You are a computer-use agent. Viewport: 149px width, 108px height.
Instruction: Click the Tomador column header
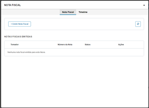(x=14, y=45)
